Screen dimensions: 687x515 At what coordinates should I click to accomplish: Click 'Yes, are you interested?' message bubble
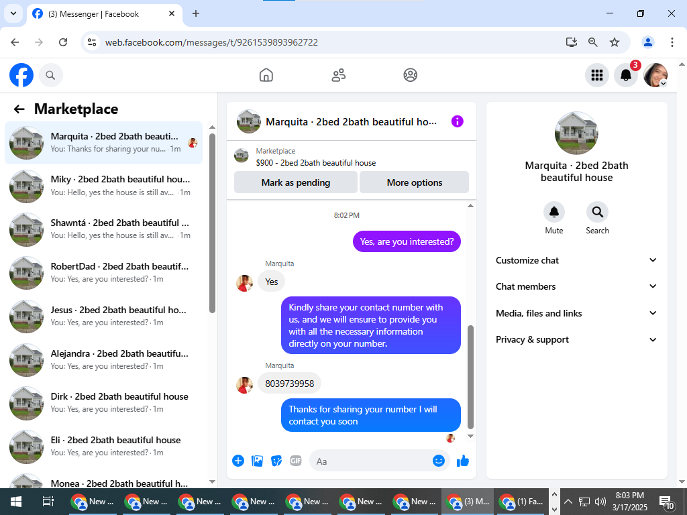click(x=407, y=241)
